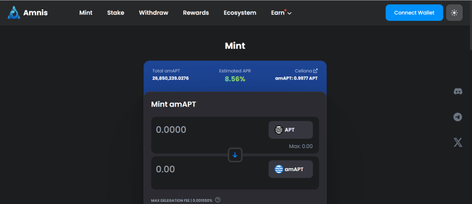Open the Withdraw page
Screen dimensions: 472x204
154,13
